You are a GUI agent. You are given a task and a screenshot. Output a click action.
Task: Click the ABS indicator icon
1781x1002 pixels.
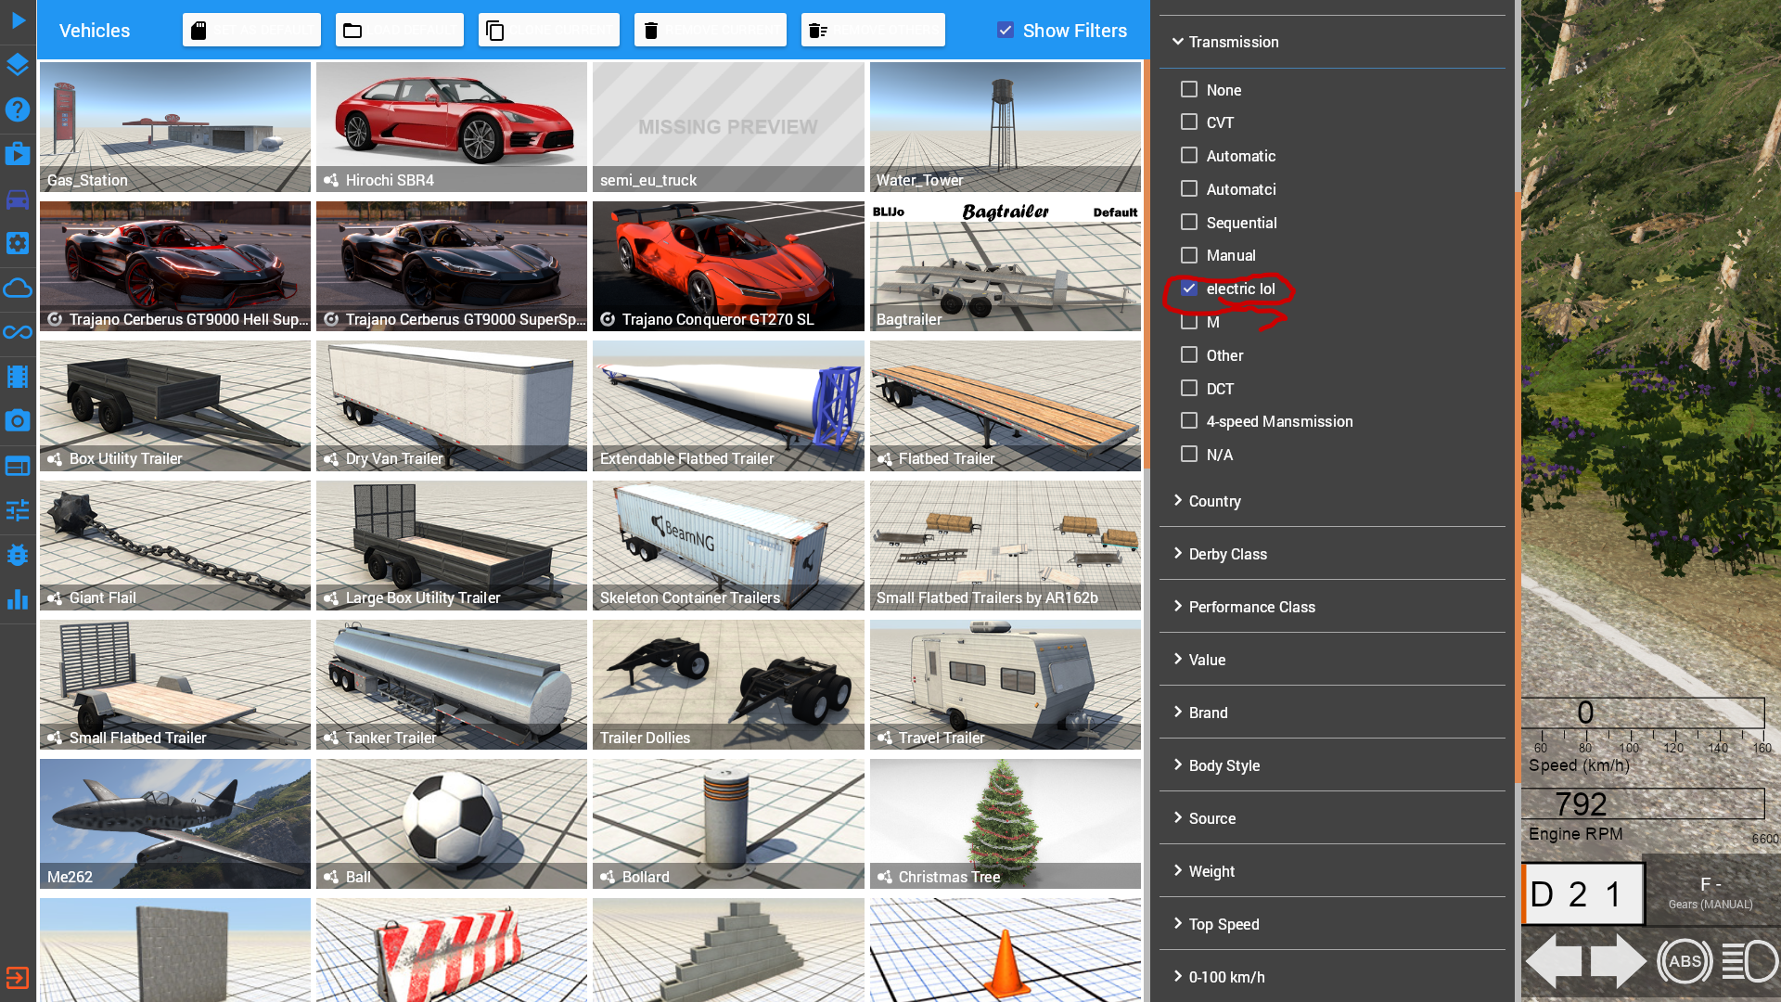coord(1685,961)
